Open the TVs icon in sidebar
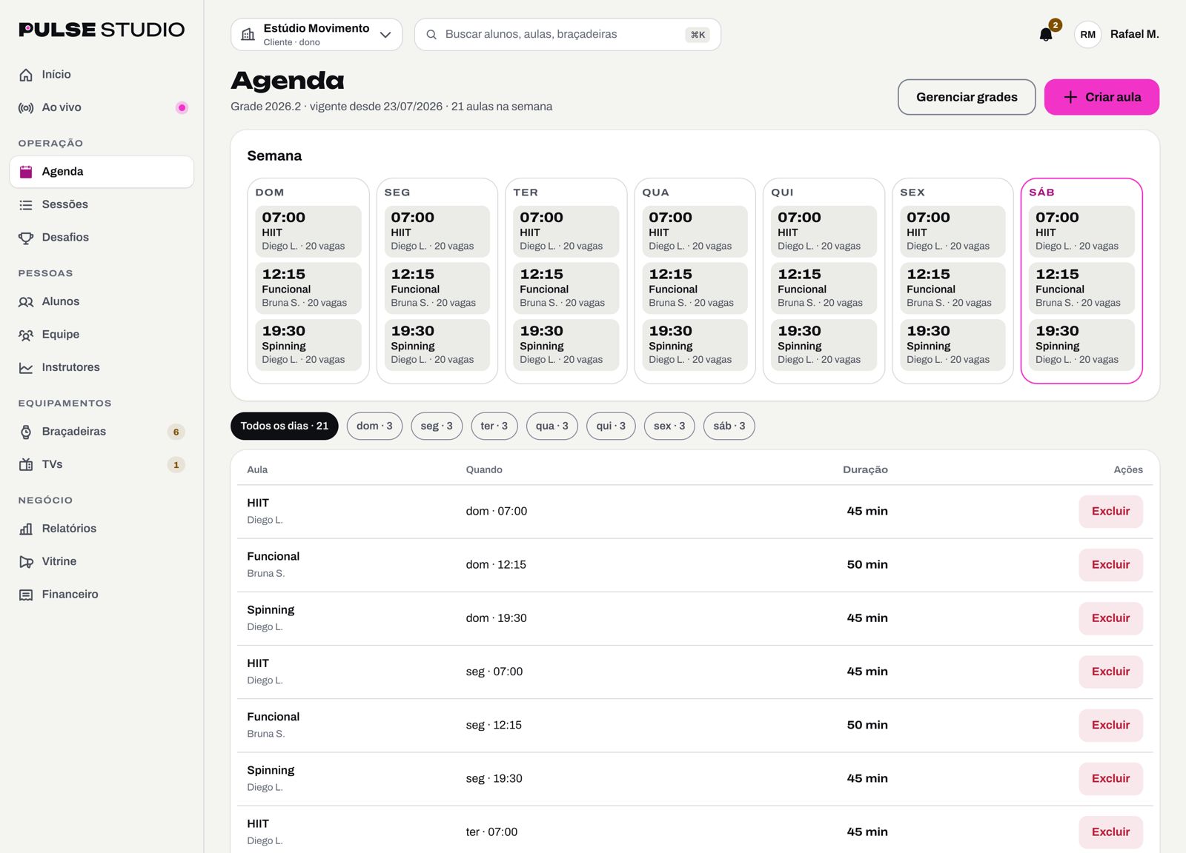This screenshot has width=1186, height=853. (26, 465)
